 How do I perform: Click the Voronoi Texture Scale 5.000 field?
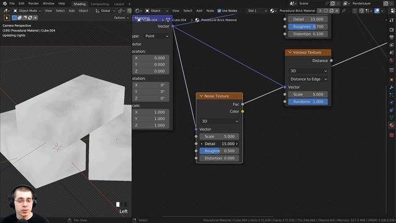coord(308,94)
